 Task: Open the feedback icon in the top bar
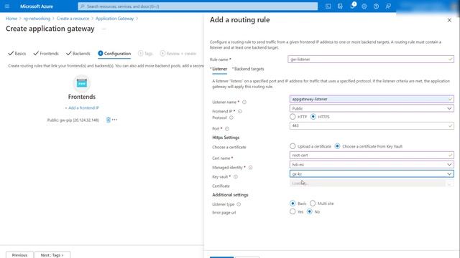(x=388, y=6)
